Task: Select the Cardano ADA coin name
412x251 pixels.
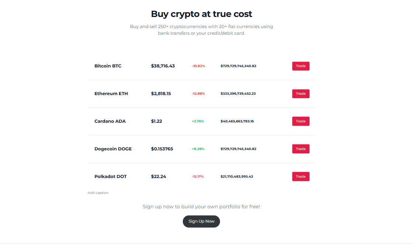Action: tap(110, 121)
